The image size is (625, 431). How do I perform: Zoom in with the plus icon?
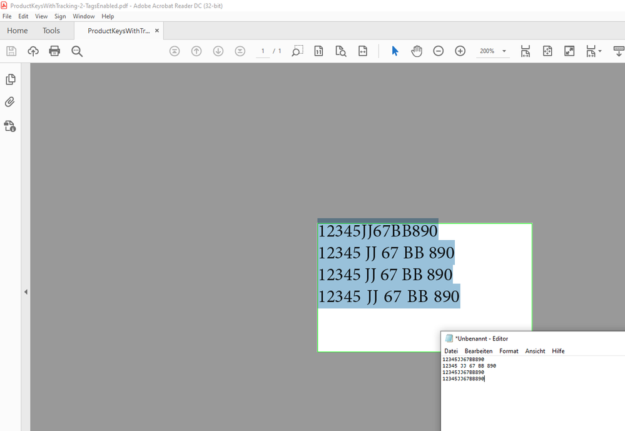click(x=460, y=51)
